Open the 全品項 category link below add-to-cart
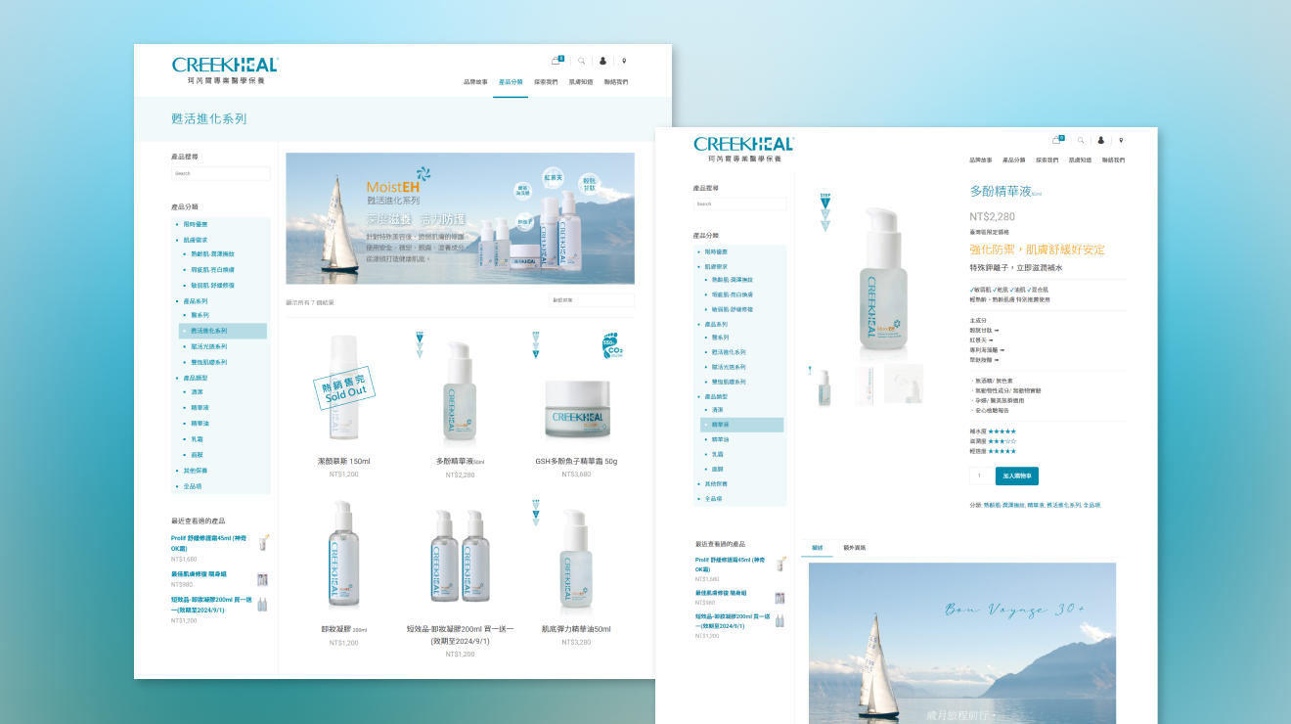Viewport: 1291px width, 724px height. pyautogui.click(x=1092, y=505)
